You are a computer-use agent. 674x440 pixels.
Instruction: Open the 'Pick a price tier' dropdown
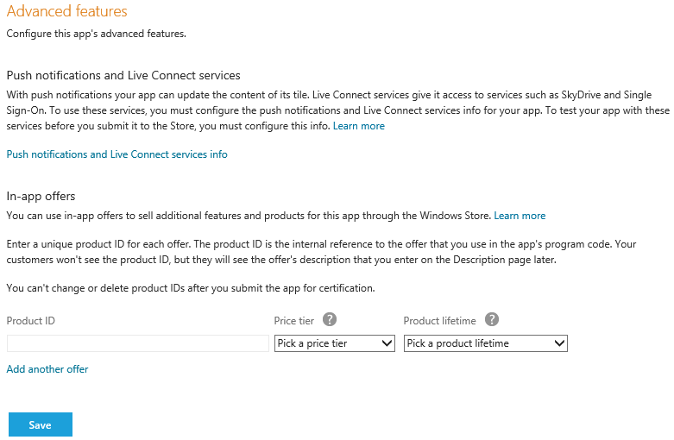click(x=335, y=343)
